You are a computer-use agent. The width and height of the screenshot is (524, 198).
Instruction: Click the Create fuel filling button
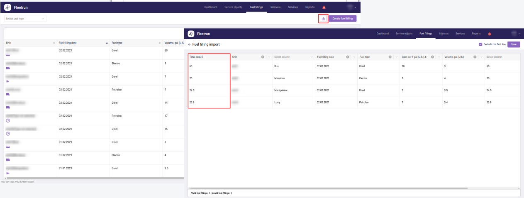click(x=342, y=19)
